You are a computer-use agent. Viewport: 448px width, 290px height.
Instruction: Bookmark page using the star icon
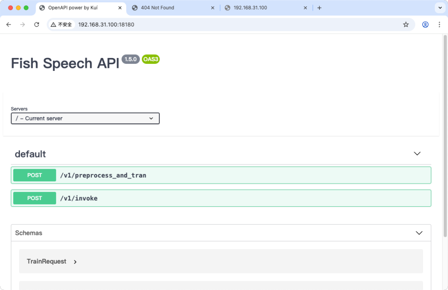[x=406, y=24]
